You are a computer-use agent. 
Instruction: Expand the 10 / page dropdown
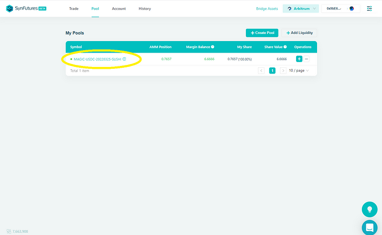pyautogui.click(x=299, y=70)
